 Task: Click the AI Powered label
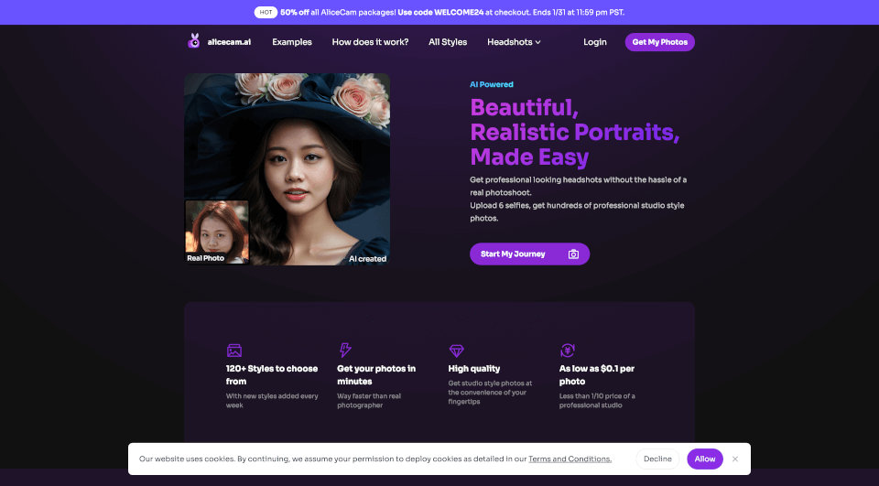(492, 84)
